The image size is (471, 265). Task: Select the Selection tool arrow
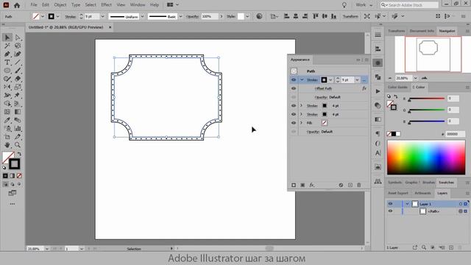coord(7,38)
